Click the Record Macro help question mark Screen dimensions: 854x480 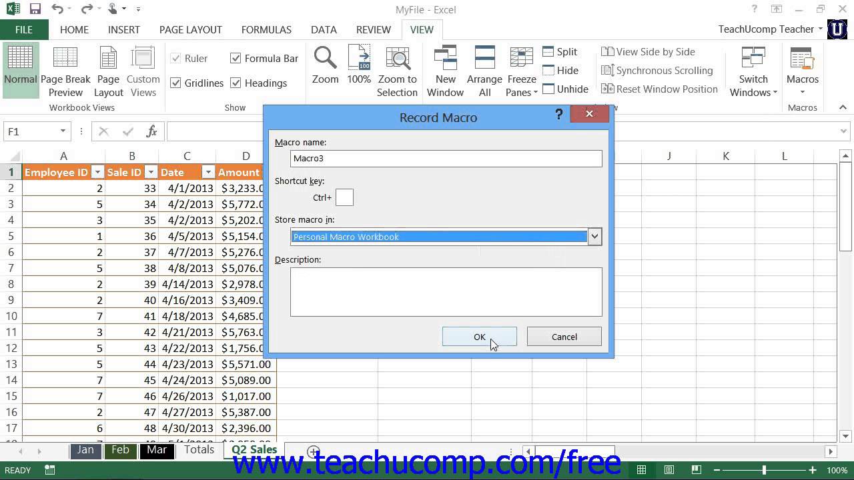[x=559, y=115]
